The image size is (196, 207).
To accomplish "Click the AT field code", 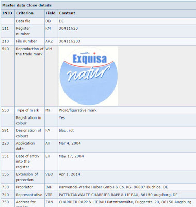I will click(x=48, y=143).
